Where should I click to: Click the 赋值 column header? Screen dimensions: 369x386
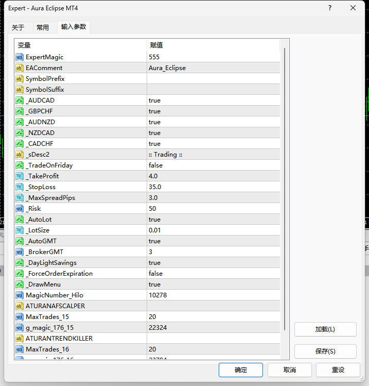[x=214, y=45]
